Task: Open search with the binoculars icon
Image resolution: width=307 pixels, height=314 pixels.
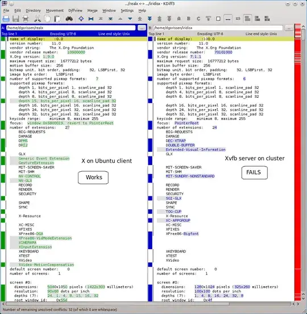Action: pos(69,19)
